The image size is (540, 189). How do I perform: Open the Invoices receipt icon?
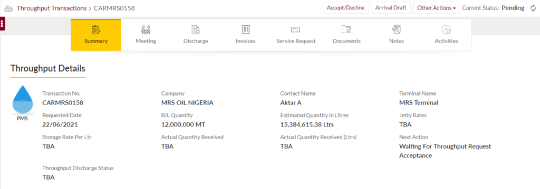click(246, 30)
